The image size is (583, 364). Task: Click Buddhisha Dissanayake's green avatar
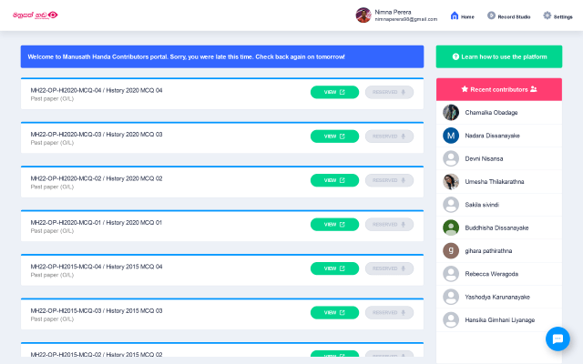451,227
